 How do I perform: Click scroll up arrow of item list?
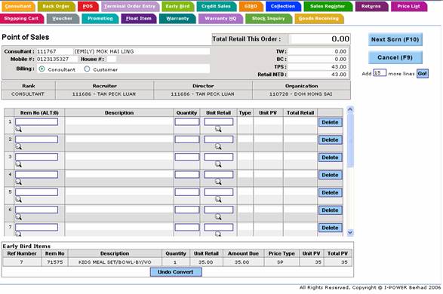350,109
